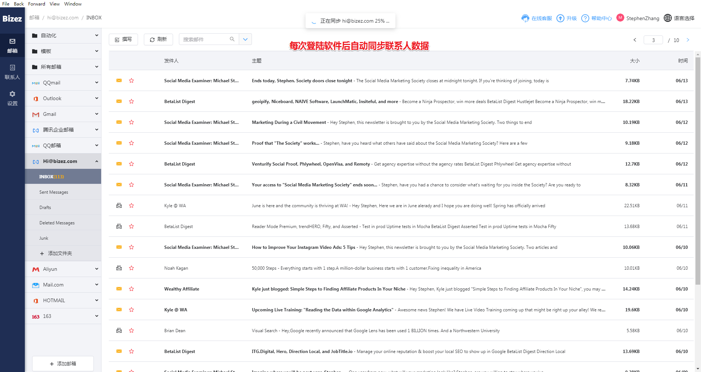
Task: Open the Junk folder
Action: coord(63,238)
